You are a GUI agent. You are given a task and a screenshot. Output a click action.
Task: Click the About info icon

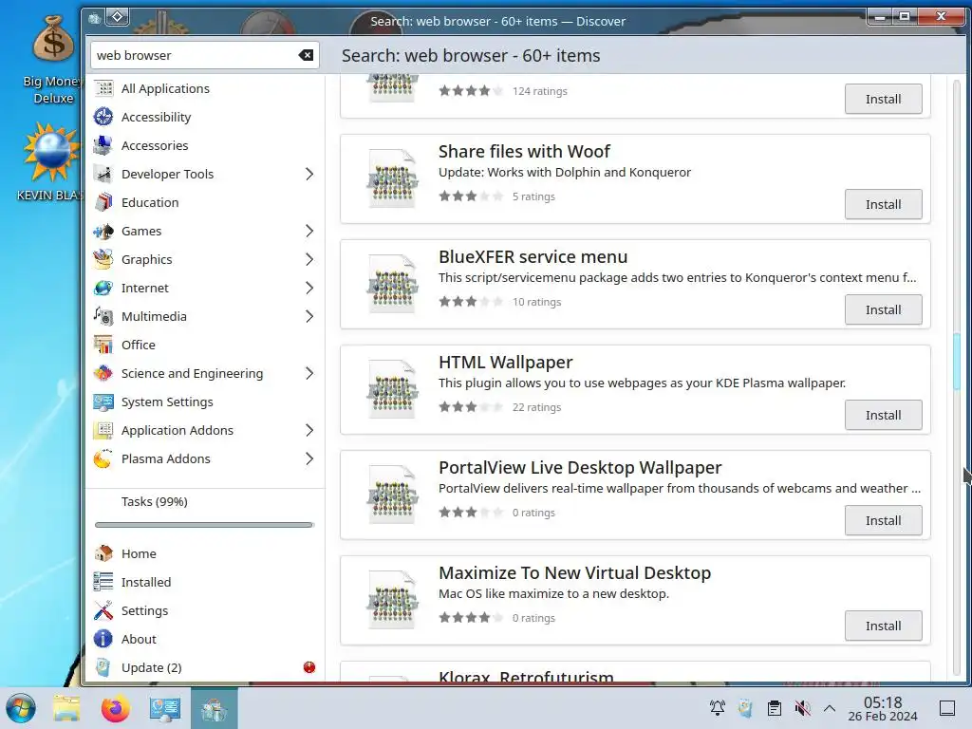coord(103,639)
